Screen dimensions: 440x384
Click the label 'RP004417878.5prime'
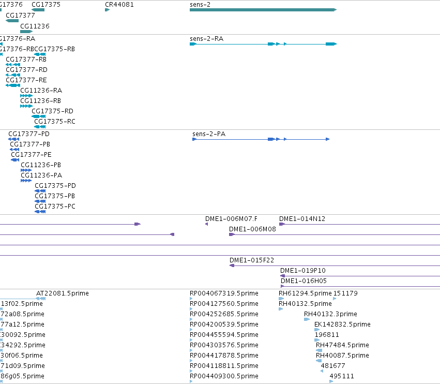(x=224, y=356)
